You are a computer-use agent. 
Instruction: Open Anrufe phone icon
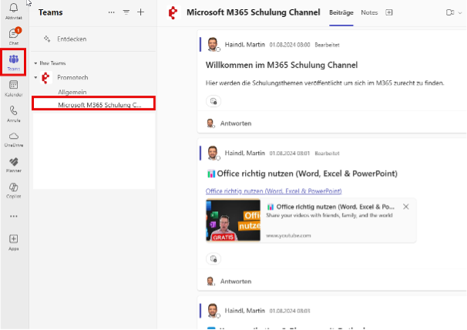click(14, 114)
